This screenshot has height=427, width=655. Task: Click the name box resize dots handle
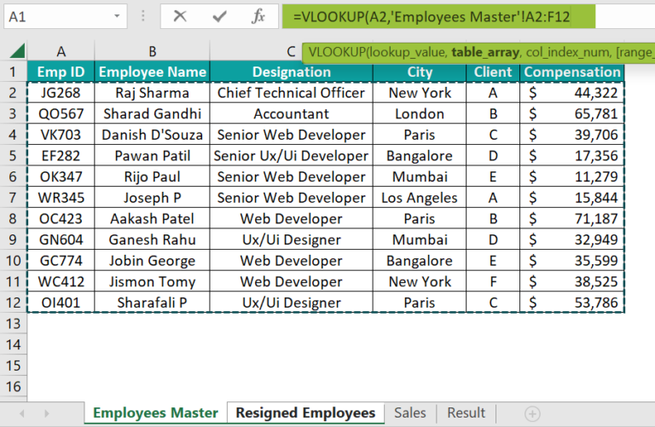[144, 16]
